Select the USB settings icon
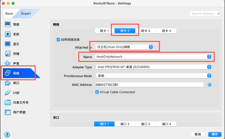This screenshot has width=225, height=139. pyautogui.click(x=8, y=93)
